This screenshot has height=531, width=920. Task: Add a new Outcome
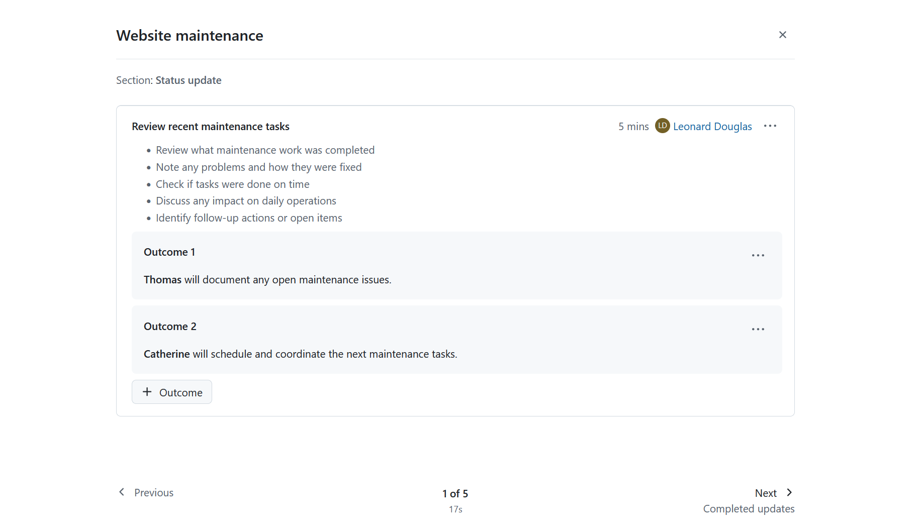[172, 392]
